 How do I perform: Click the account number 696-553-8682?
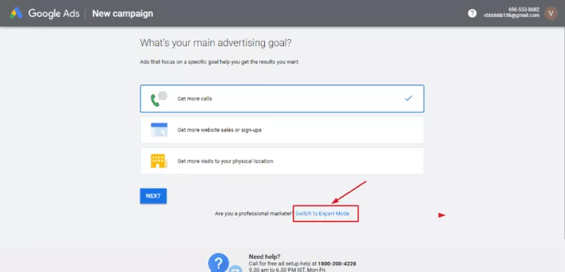tap(524, 10)
